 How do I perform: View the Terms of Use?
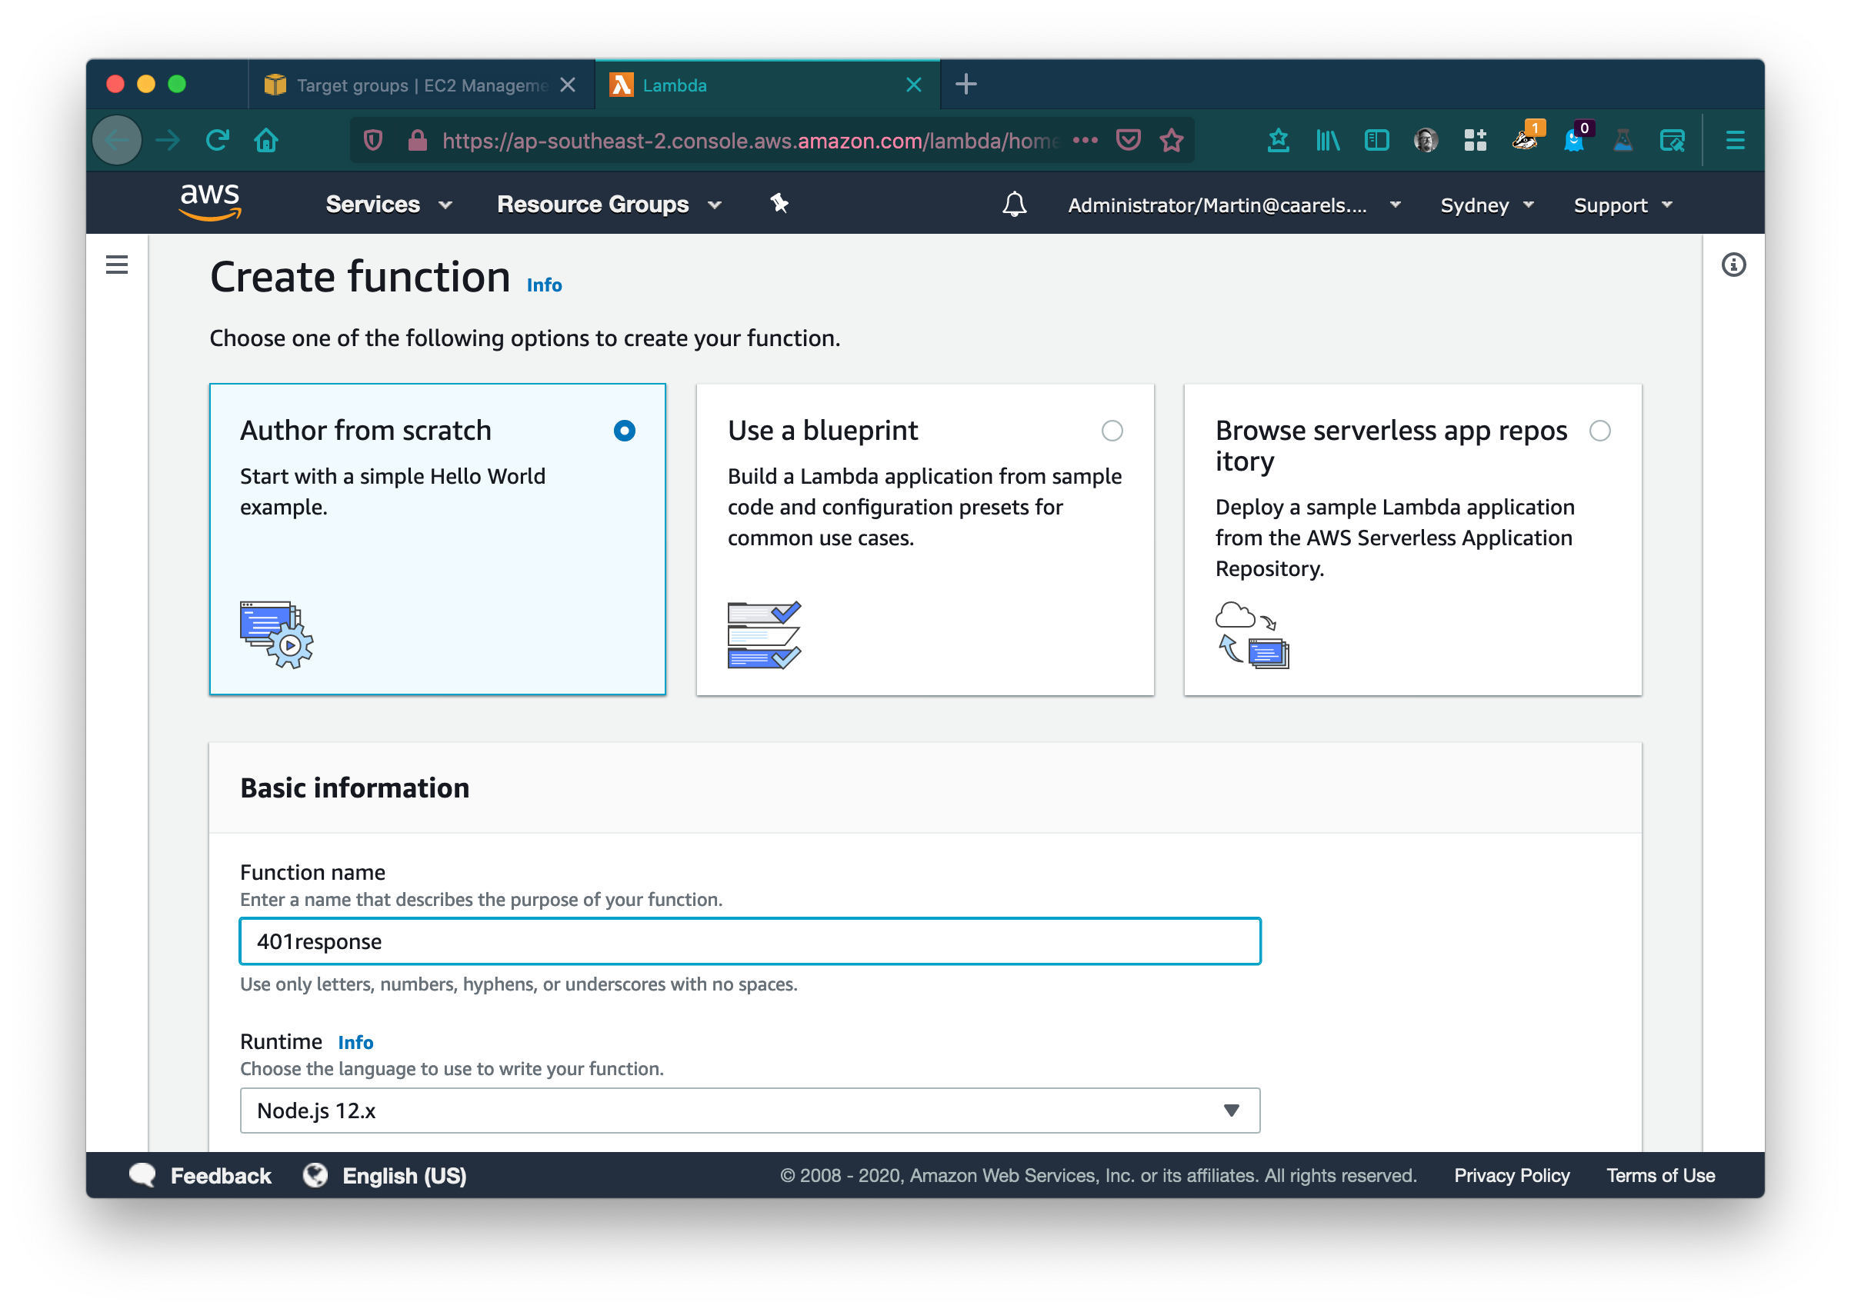(x=1660, y=1175)
